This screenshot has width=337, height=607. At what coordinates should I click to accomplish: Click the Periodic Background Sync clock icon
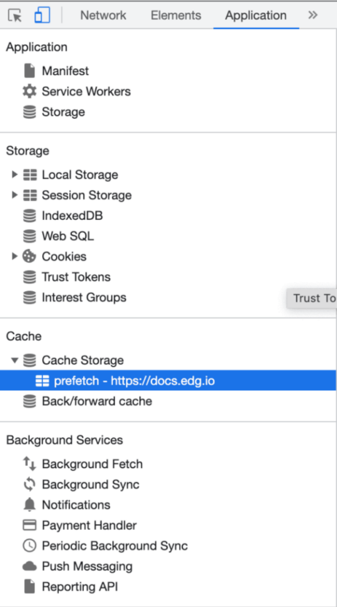29,546
